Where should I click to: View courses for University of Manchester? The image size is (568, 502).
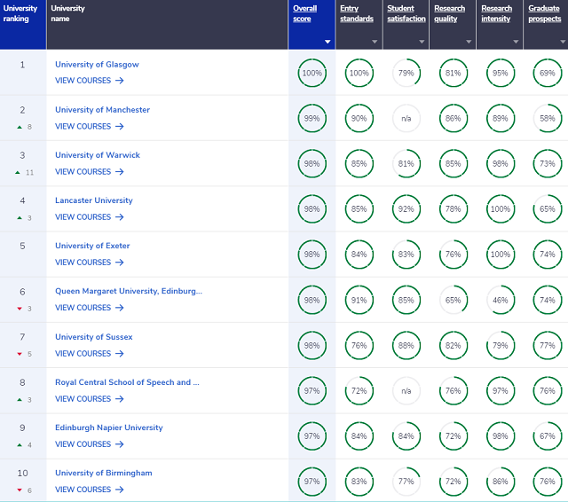pos(90,126)
